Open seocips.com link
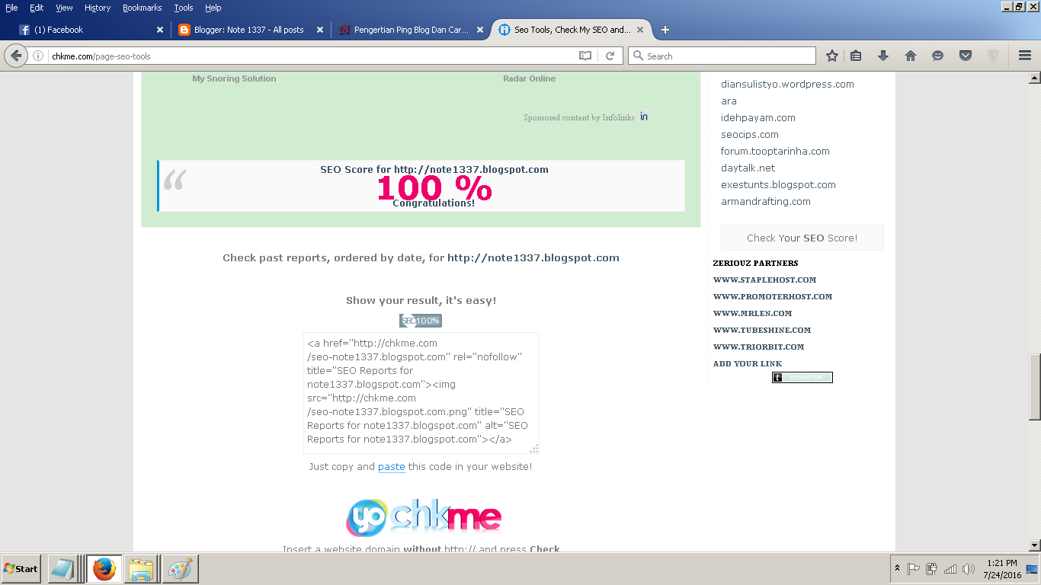 [750, 134]
